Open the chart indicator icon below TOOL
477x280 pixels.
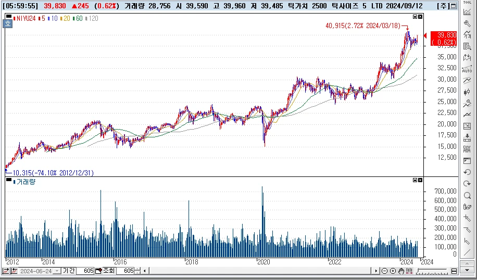[x=467, y=12]
